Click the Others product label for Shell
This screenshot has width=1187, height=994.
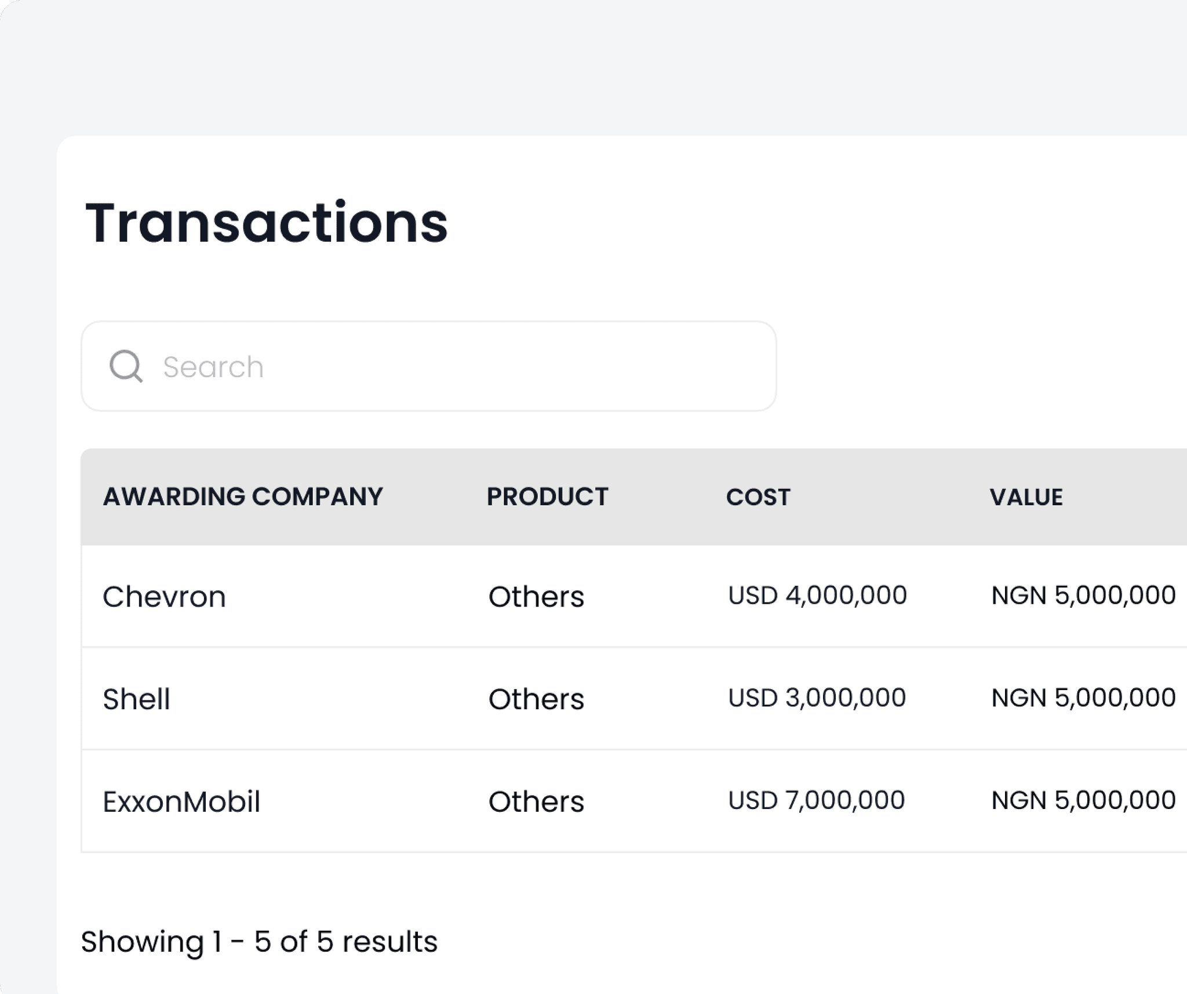click(x=536, y=699)
